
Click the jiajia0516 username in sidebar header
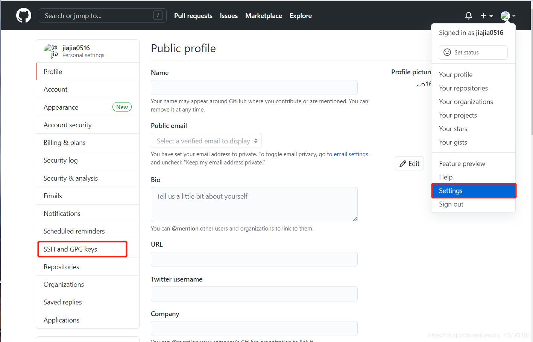[76, 48]
